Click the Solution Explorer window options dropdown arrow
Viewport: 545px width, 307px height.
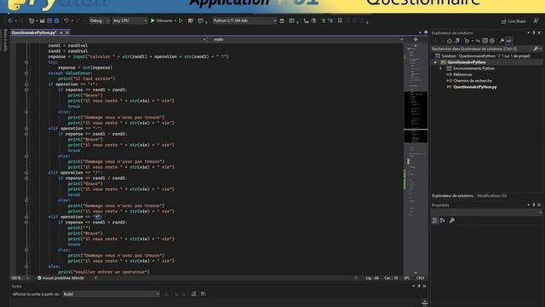(528, 32)
